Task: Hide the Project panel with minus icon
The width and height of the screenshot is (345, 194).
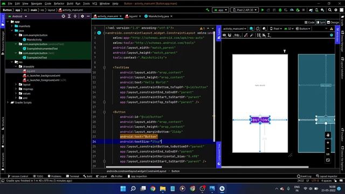Action: pos(88,16)
